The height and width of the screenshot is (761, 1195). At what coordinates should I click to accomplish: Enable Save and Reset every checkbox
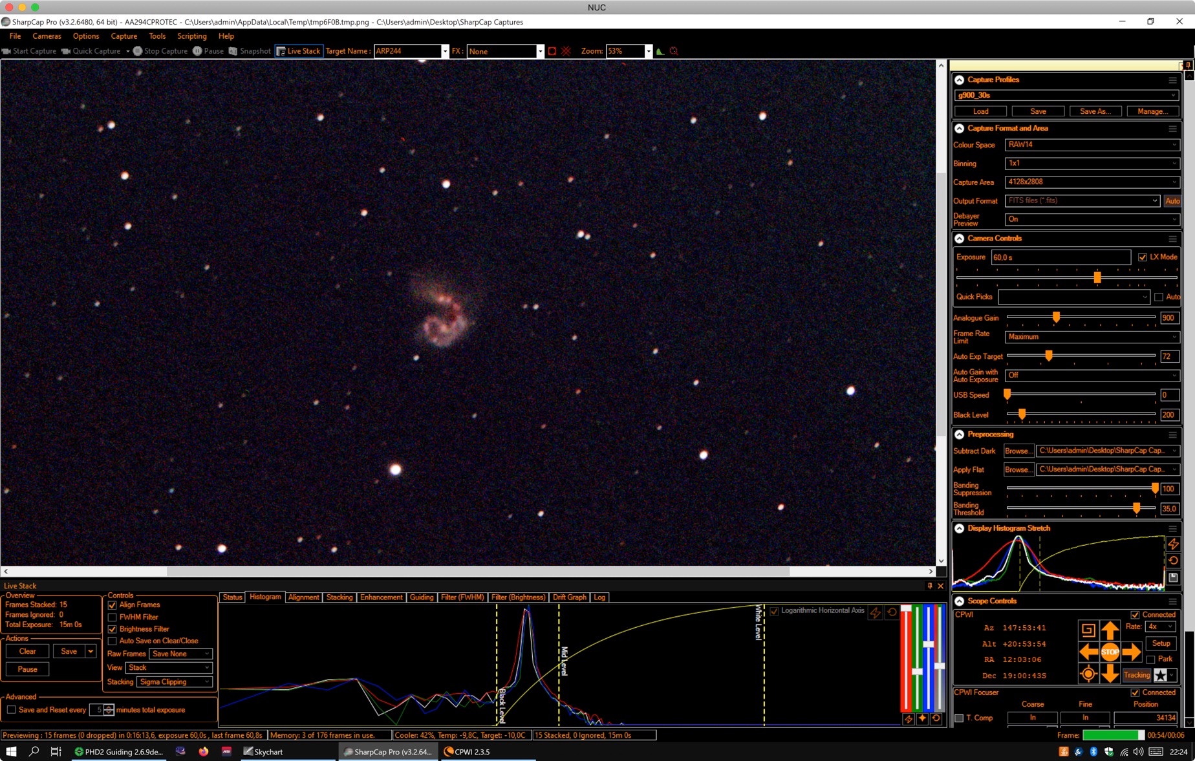(x=12, y=710)
